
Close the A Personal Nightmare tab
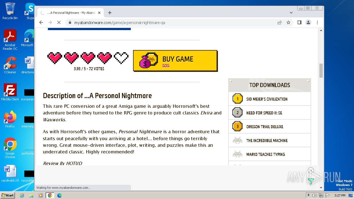pyautogui.click(x=99, y=13)
